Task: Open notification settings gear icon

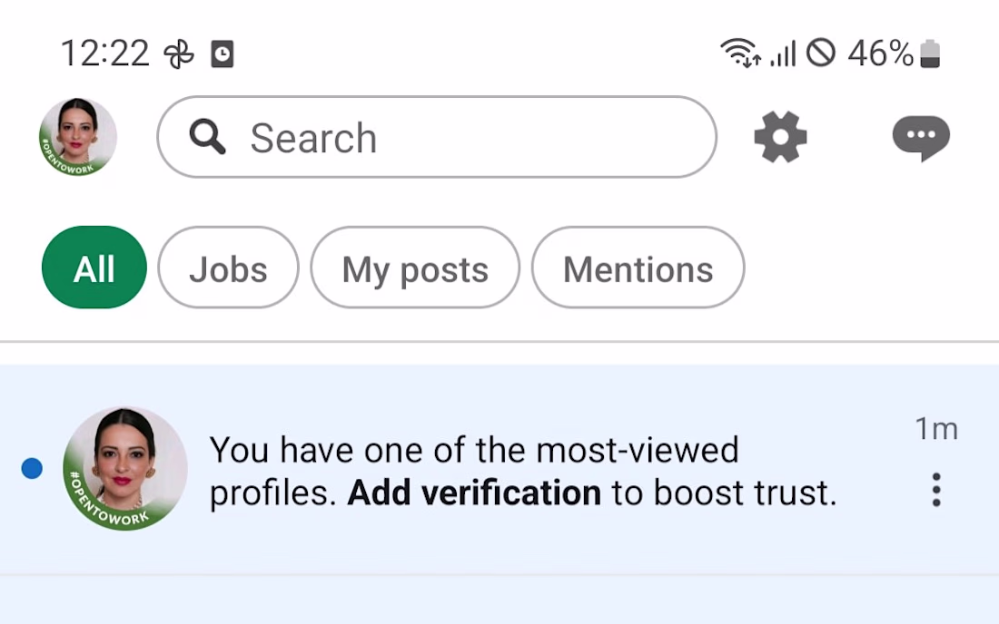Action: 780,137
